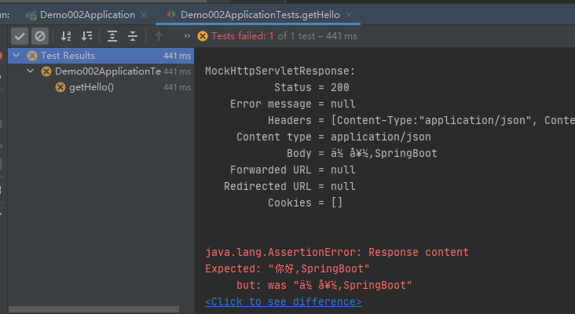Close the Demo002Application tab
Image resolution: width=575 pixels, height=314 pixels.
click(145, 14)
